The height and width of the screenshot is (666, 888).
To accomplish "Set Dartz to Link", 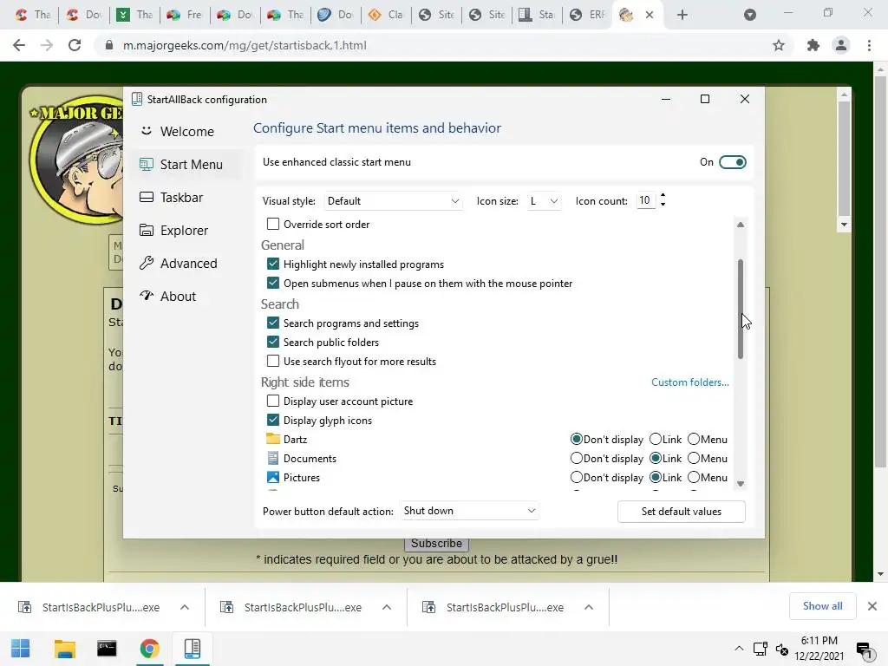I will pos(656,439).
